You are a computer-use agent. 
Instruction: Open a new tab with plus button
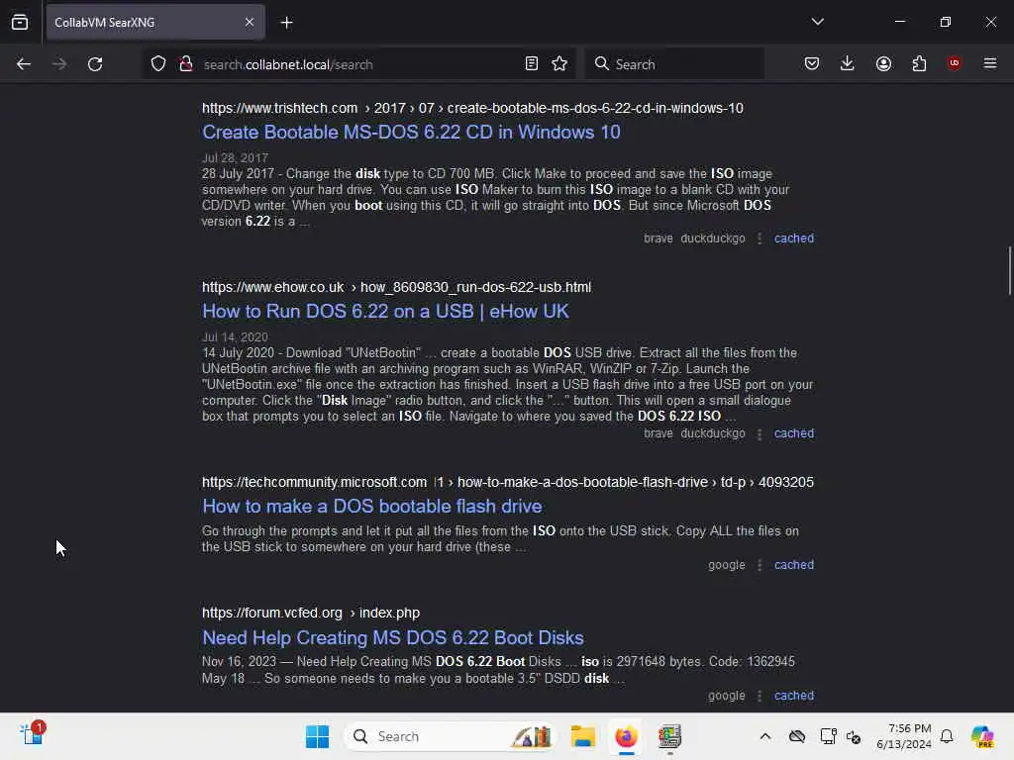[286, 23]
